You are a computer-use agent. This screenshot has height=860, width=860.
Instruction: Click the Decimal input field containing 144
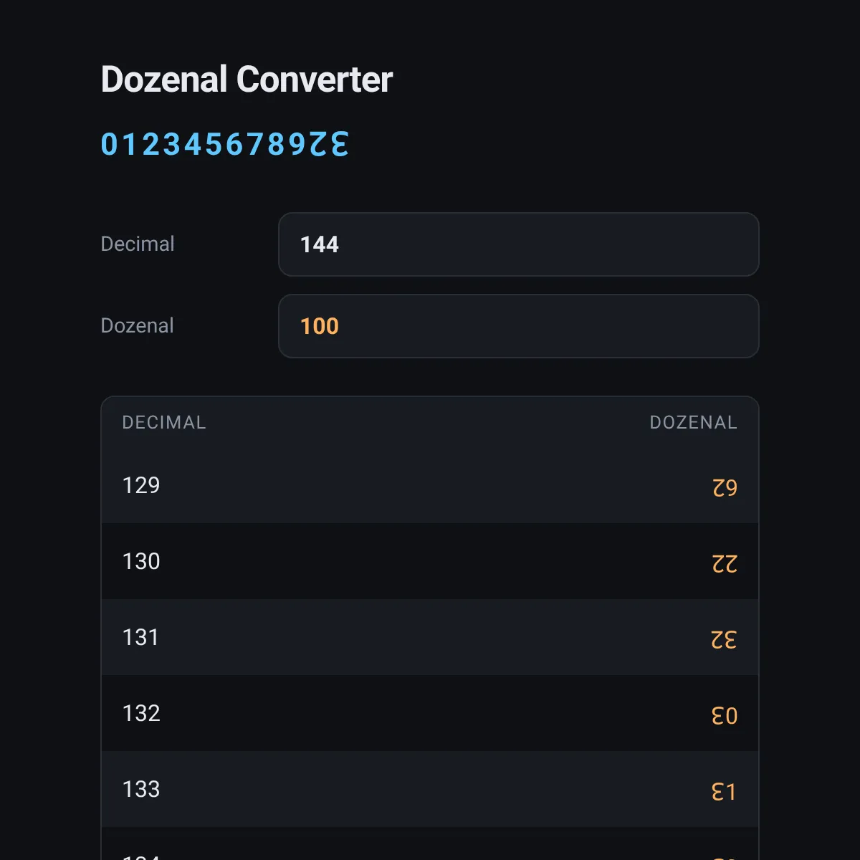click(x=518, y=244)
